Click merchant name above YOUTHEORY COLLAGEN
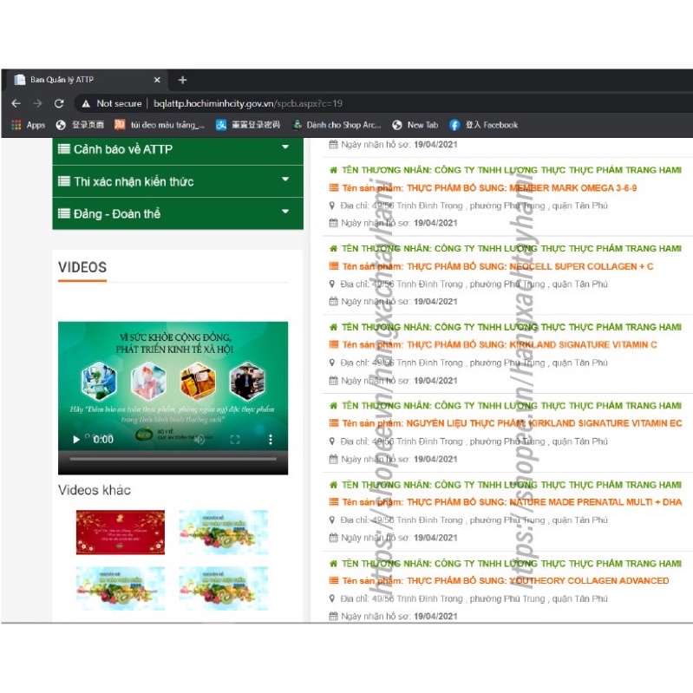 512,564
